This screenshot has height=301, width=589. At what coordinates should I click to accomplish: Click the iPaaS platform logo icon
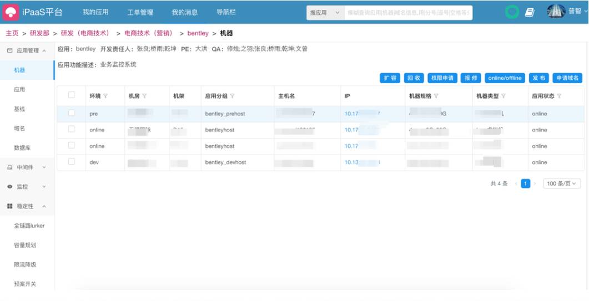11,12
